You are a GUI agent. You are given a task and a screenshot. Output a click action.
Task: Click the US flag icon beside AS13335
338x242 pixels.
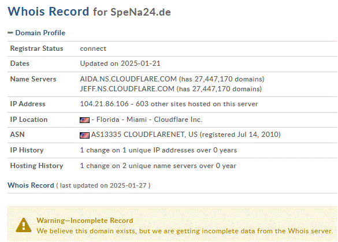[x=84, y=135]
